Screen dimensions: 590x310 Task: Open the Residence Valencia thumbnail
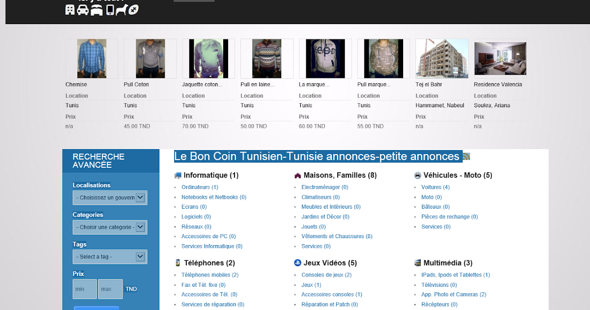coord(500,59)
